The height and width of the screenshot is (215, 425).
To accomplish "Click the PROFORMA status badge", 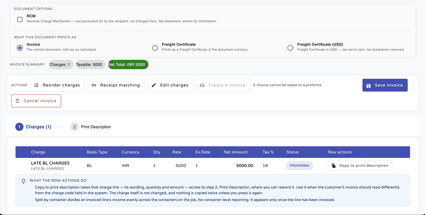I will (x=299, y=166).
